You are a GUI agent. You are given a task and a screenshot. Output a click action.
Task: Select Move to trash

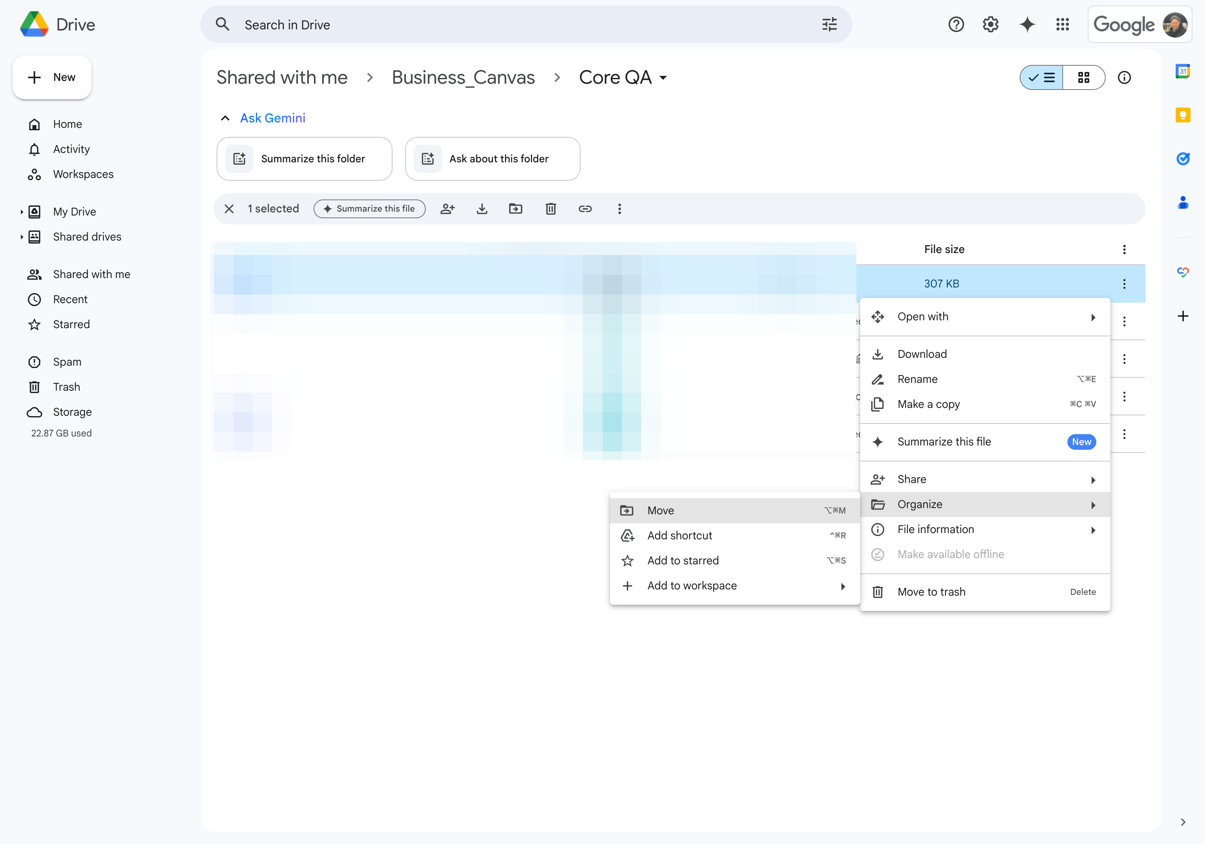(984, 592)
